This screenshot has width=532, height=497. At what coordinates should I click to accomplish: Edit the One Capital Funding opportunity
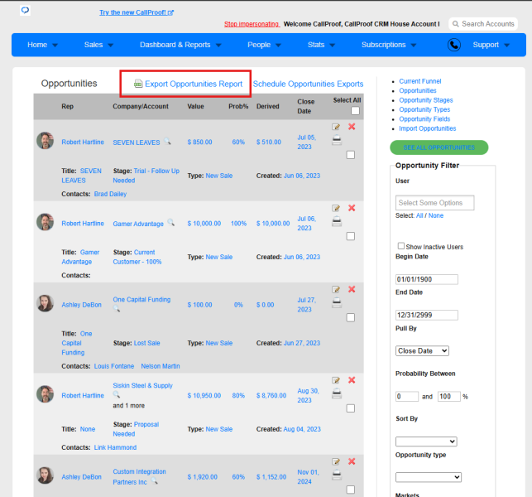[x=336, y=289]
